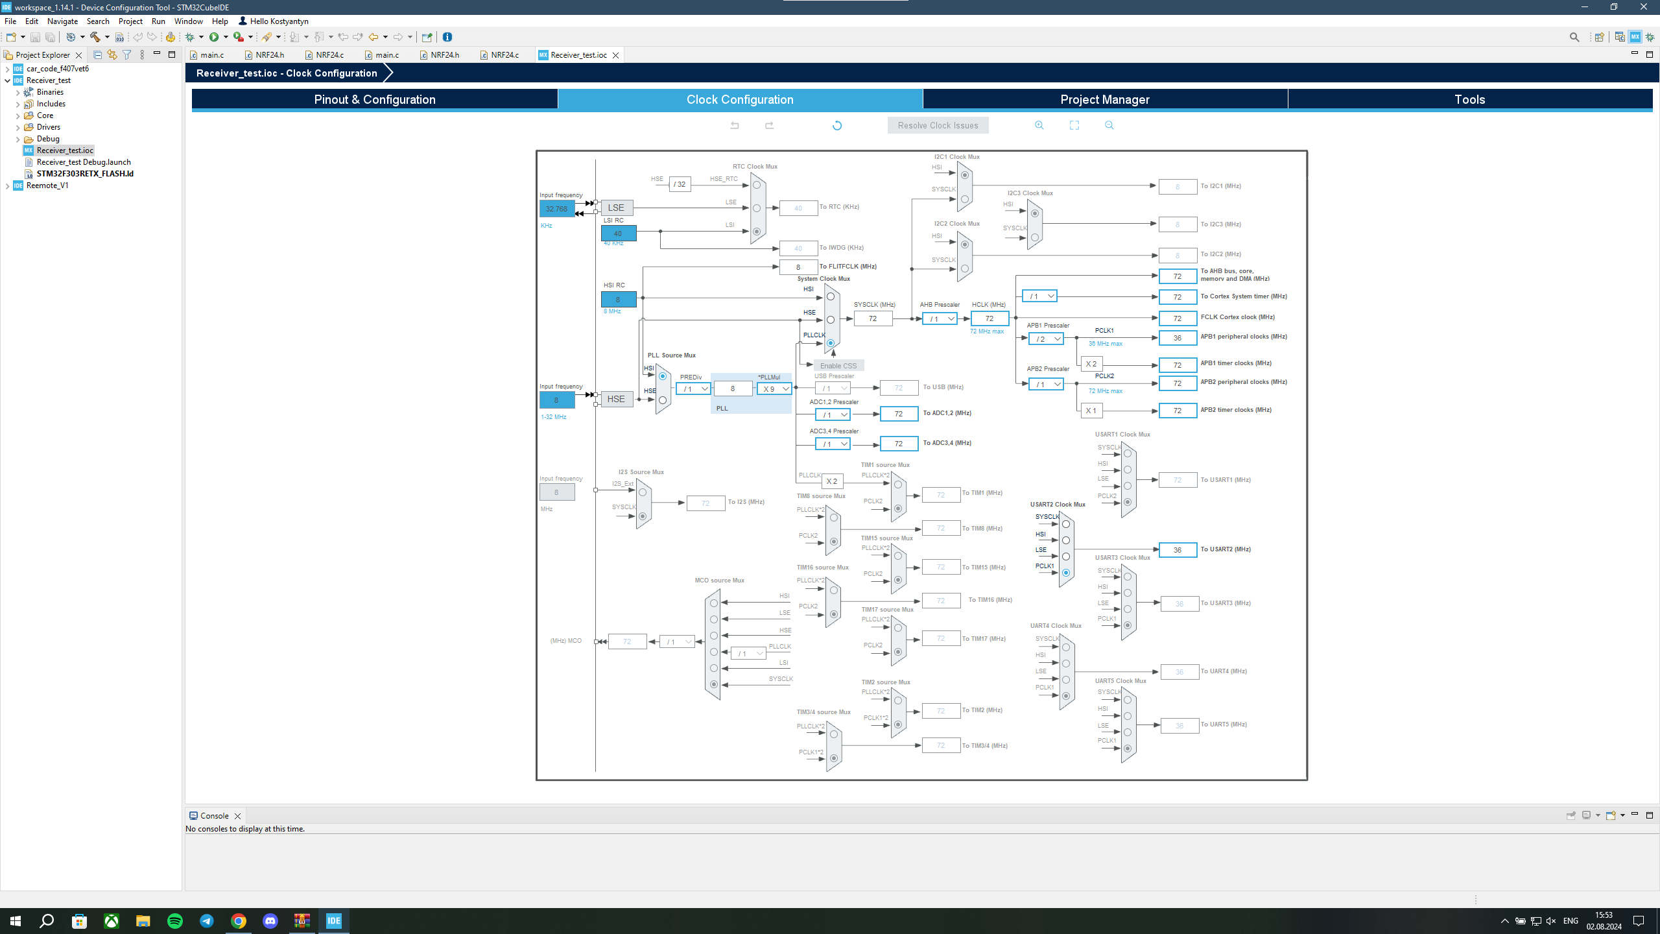Select HSE in the System Clock Mux
Viewport: 1660px width, 934px height.
[831, 318]
